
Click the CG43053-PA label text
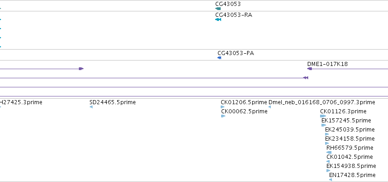pos(236,53)
